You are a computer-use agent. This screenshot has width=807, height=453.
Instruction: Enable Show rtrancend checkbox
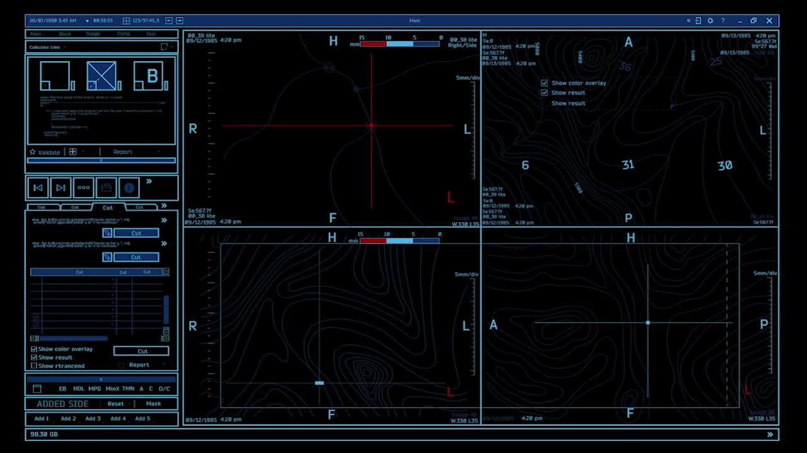point(34,365)
